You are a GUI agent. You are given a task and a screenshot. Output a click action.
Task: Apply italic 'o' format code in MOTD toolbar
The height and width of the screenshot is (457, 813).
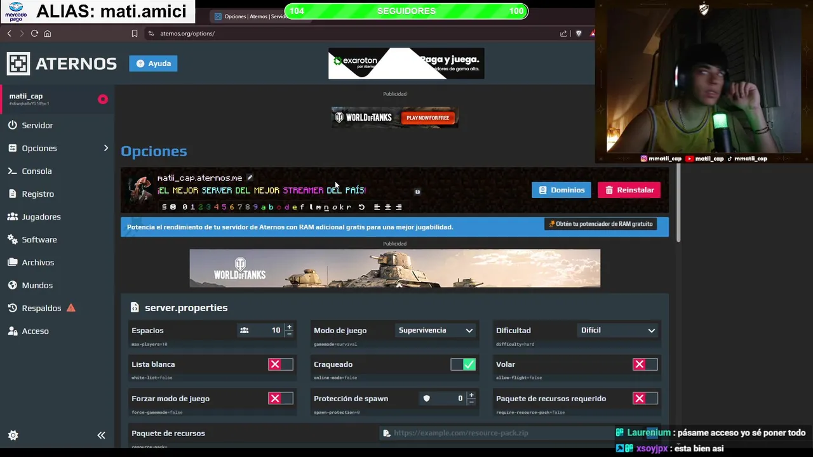coord(335,207)
